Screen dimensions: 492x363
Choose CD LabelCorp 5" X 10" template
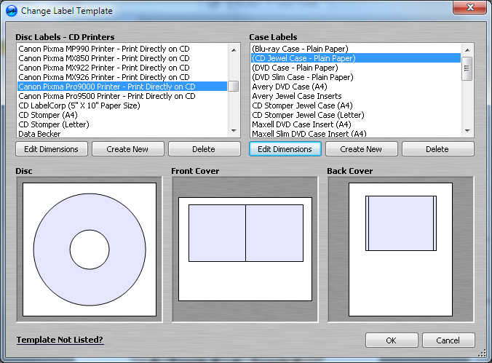122,105
